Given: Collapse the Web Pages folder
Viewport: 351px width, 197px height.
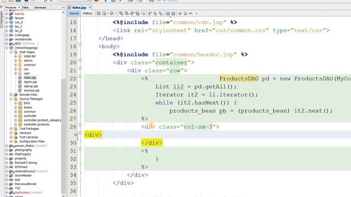Looking at the screenshot, I should click(x=11, y=52).
